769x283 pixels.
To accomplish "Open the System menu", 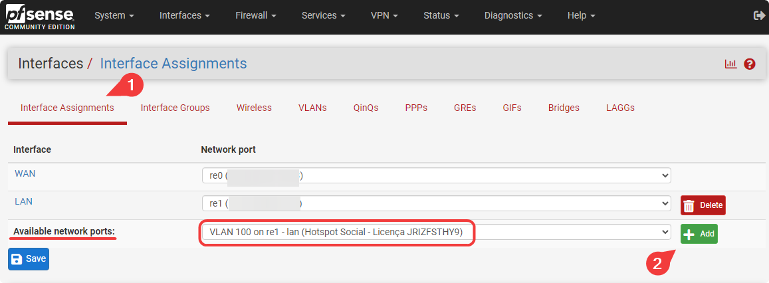I will coord(114,15).
